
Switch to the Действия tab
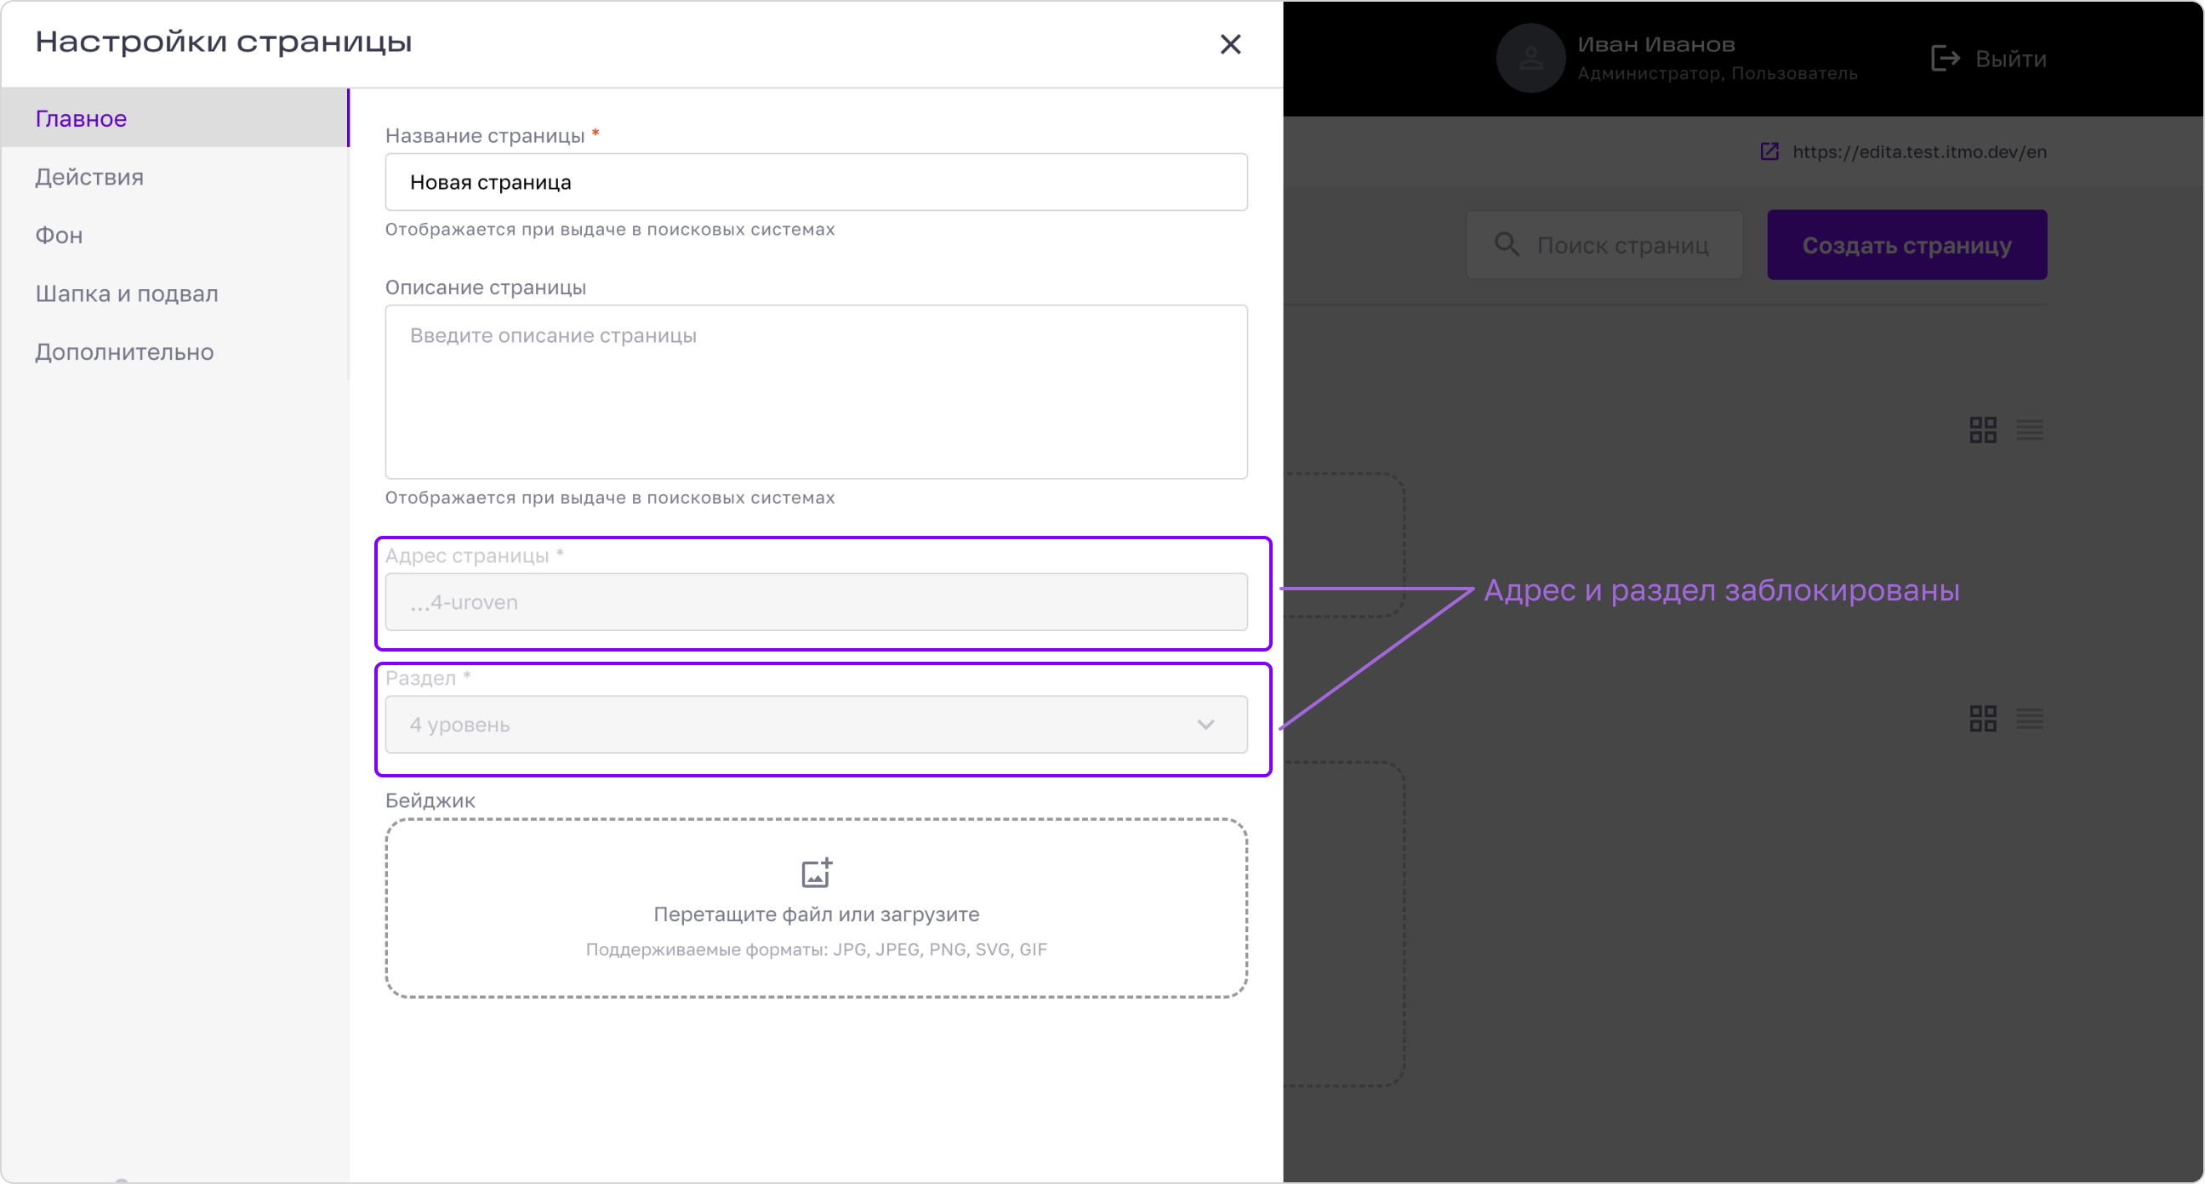coord(174,177)
